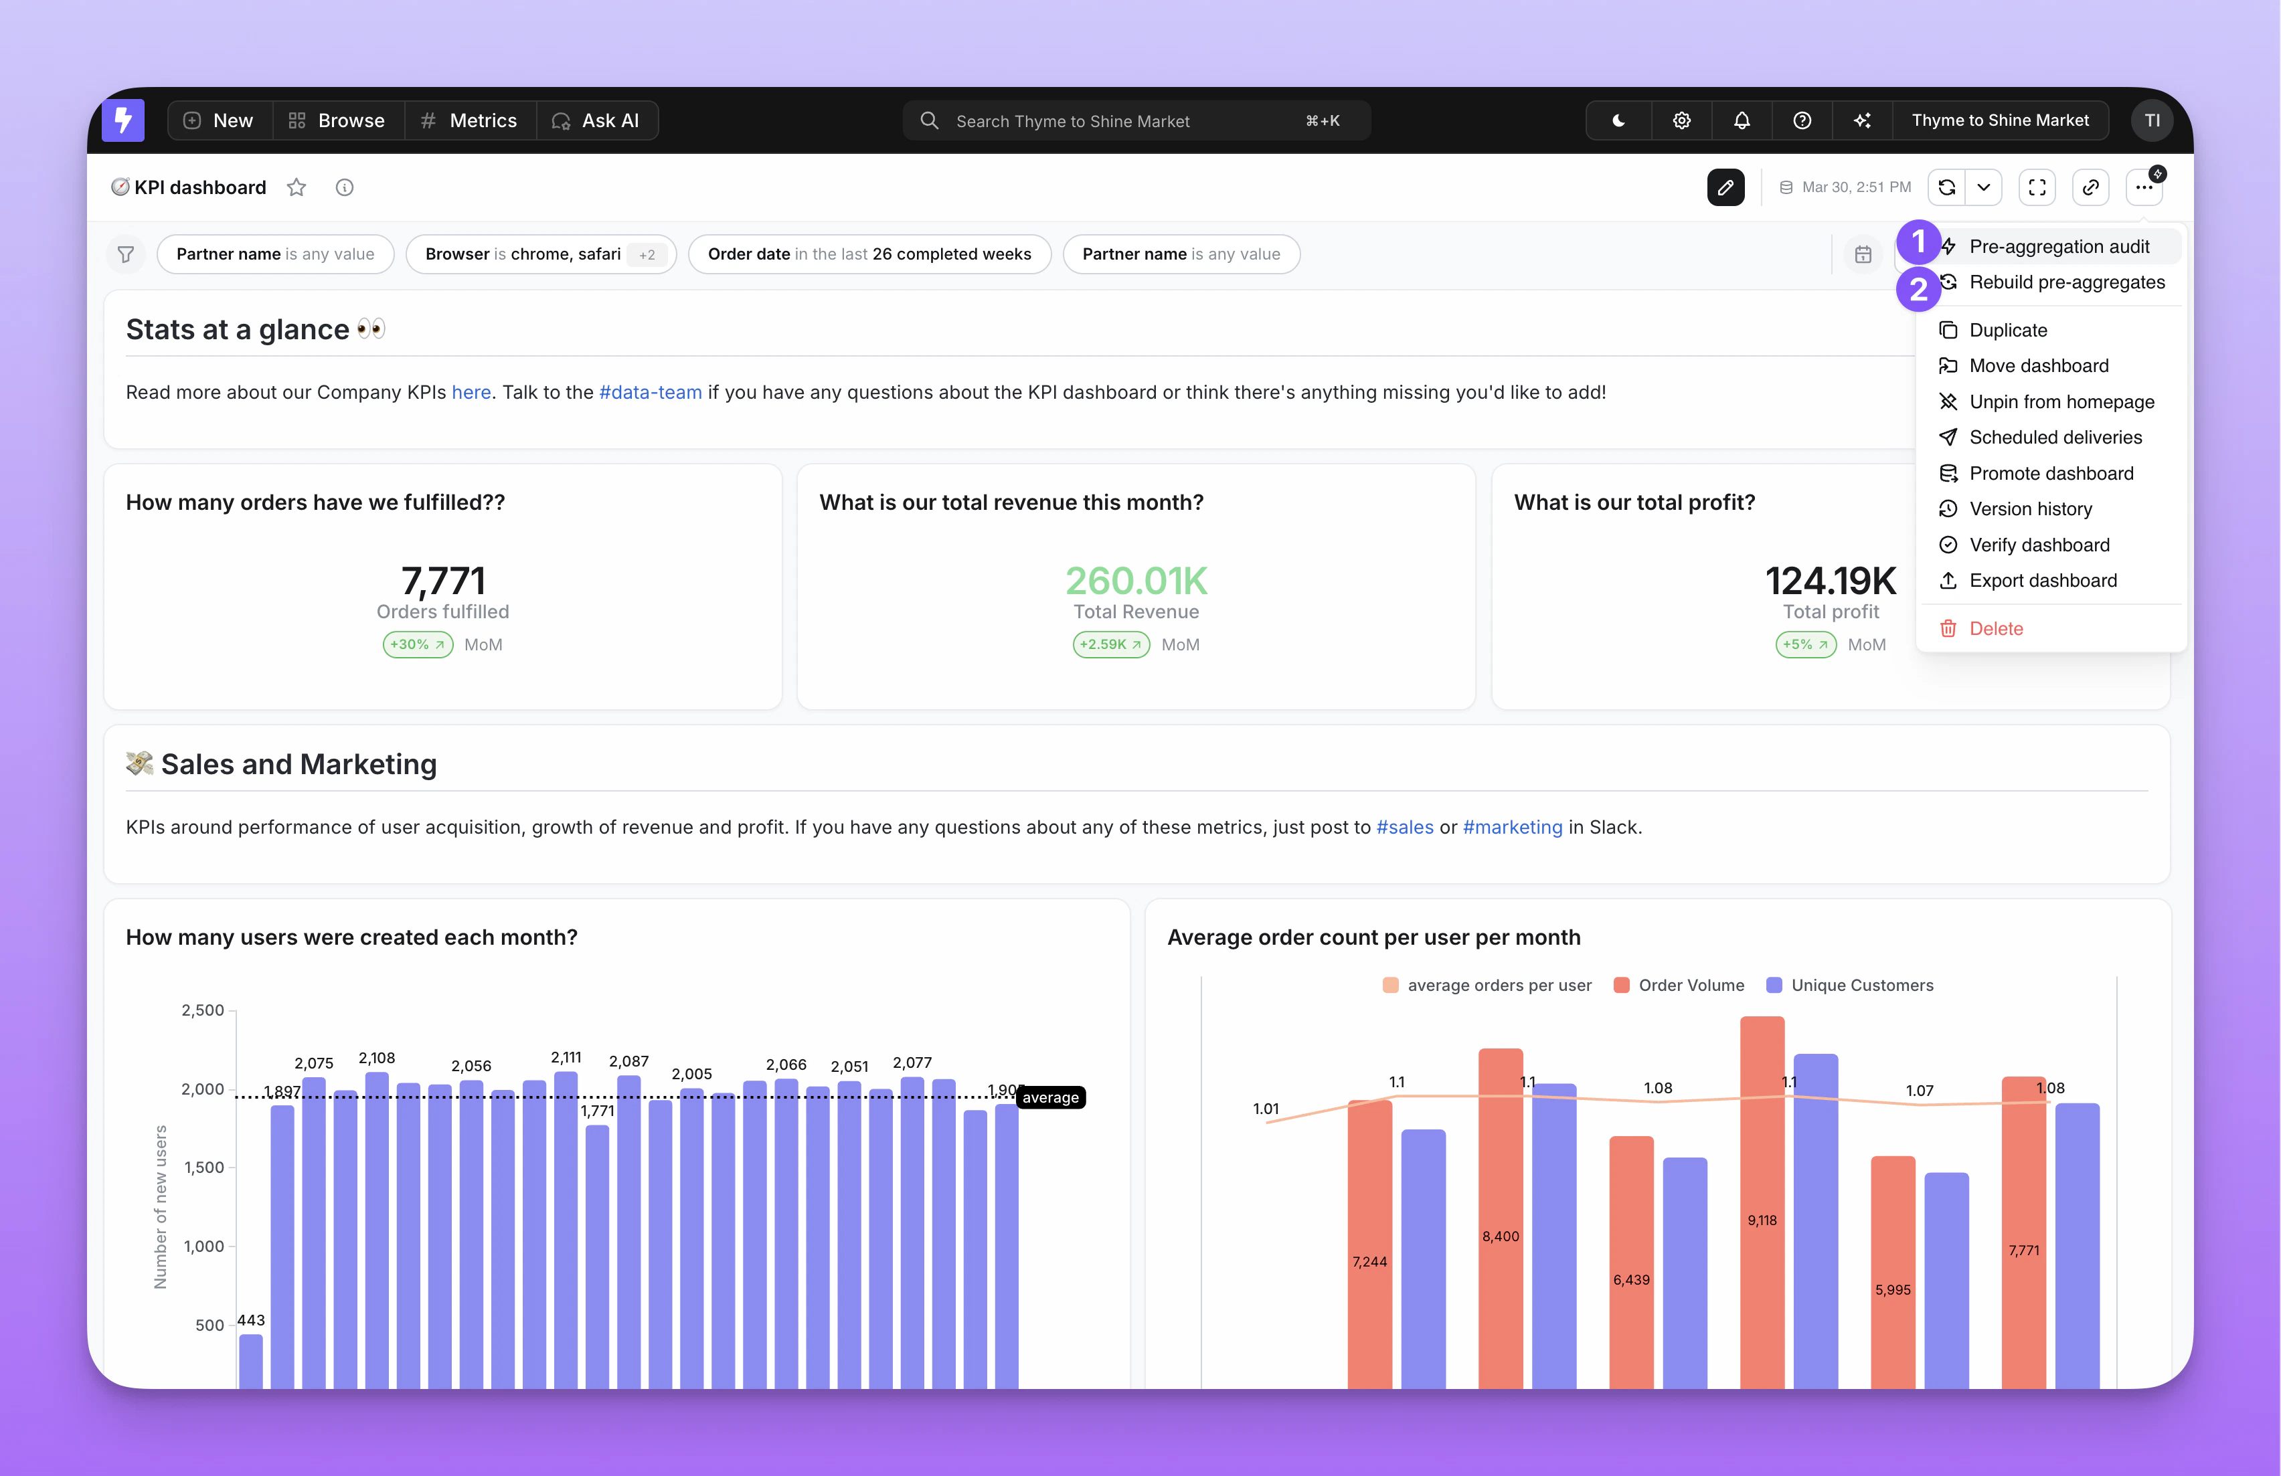Open the edit pencil mode
2281x1476 pixels.
[x=1725, y=187]
